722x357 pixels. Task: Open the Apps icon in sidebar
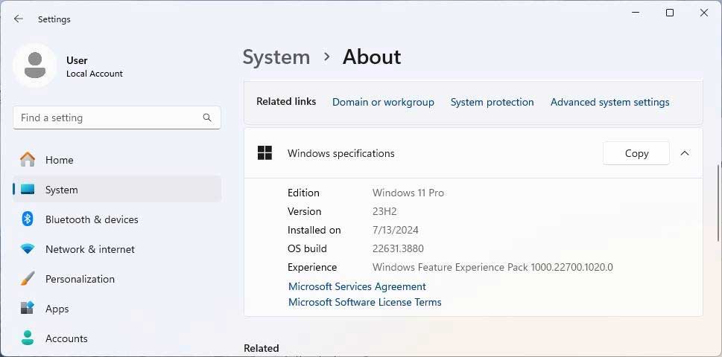(x=28, y=309)
